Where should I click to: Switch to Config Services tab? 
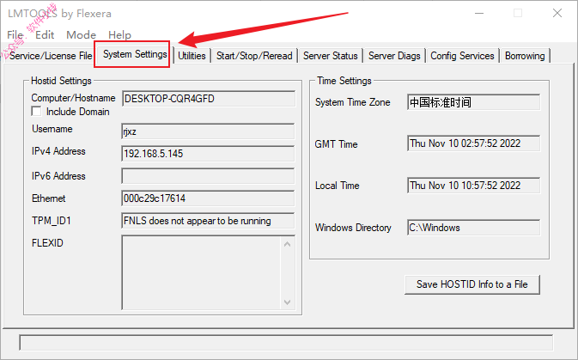[462, 56]
